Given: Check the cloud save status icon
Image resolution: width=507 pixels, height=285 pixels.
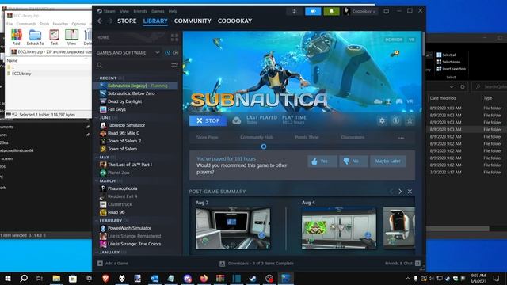Looking at the screenshot, I should point(237,120).
